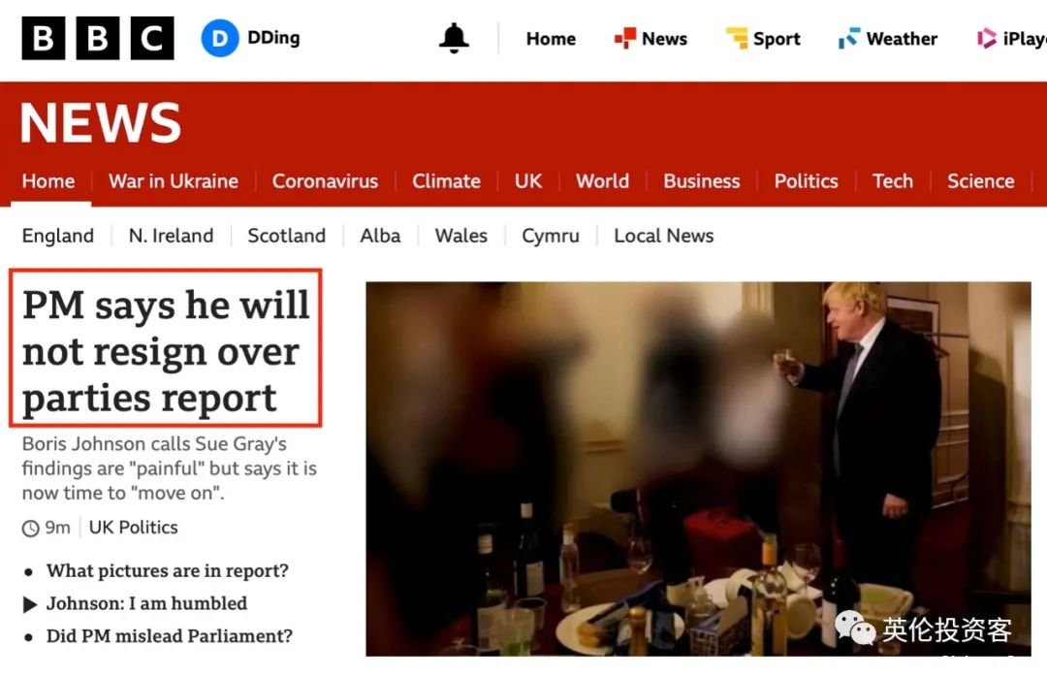Click the pink iPlayer icon
Screen dimensions: 1047x677
[986, 38]
